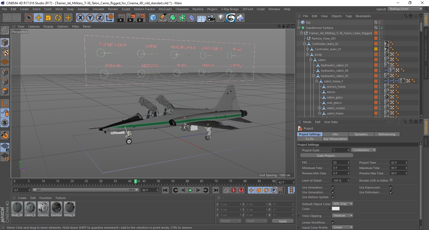429x230 pixels.
Task: Add a Light object
Action: pyautogui.click(x=221, y=18)
